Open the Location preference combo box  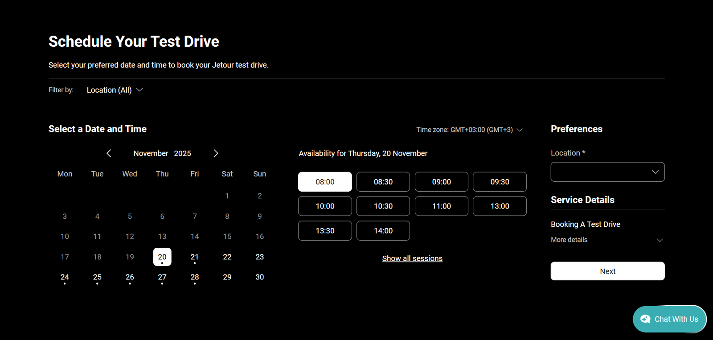[607, 172]
